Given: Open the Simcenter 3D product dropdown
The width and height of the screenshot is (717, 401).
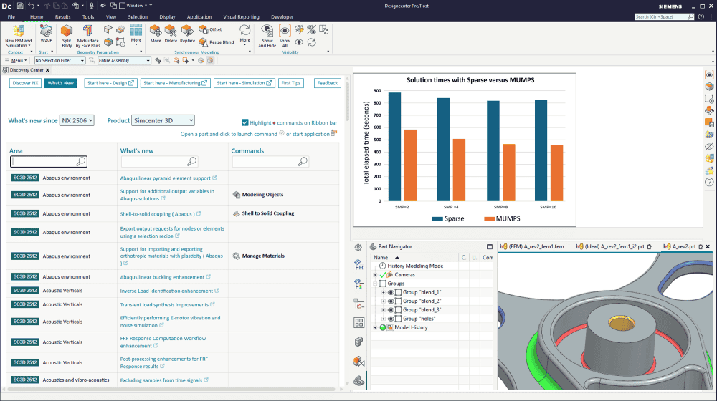Looking at the screenshot, I should coord(163,120).
